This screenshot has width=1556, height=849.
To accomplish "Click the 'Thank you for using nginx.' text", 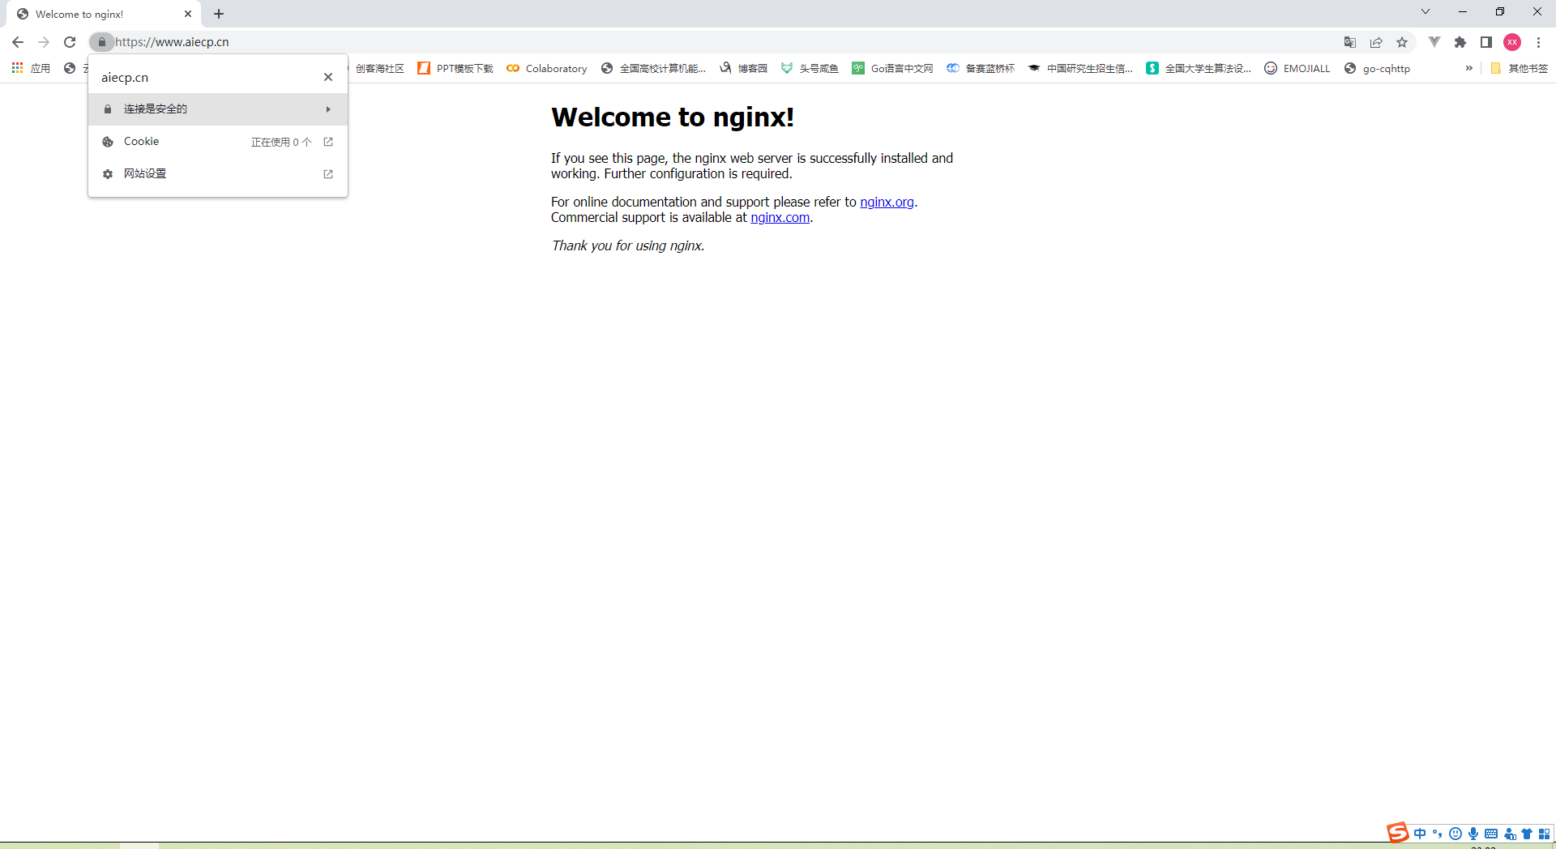I will coord(627,245).
